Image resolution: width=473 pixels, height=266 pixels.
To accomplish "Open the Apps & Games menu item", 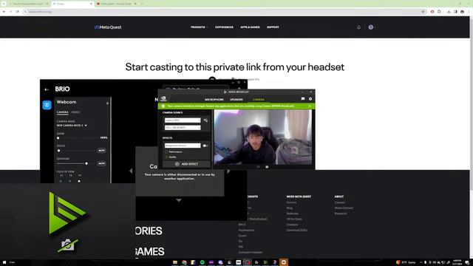I will [x=250, y=27].
